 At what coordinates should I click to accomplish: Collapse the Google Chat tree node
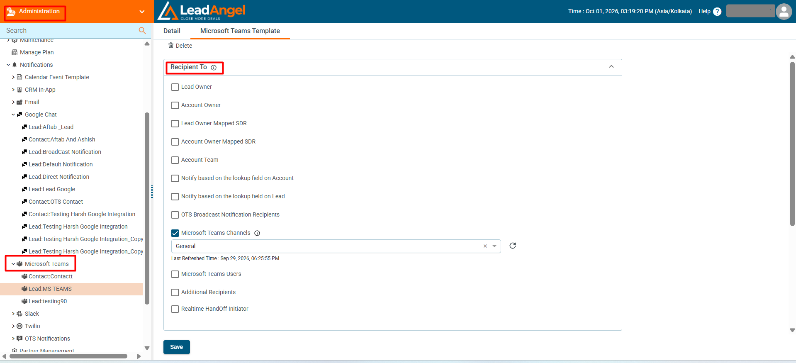[x=13, y=115]
